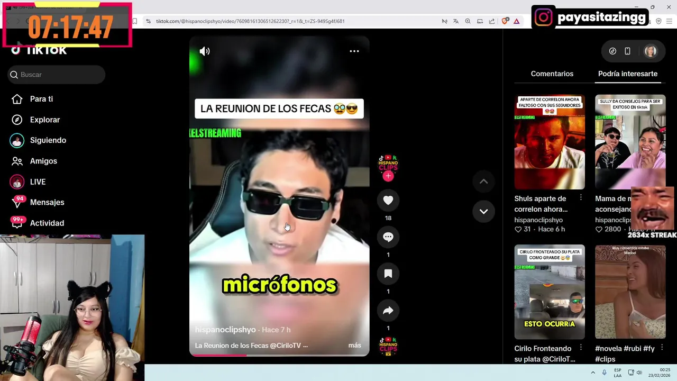The image size is (677, 381).
Task: Bookmark page icon left of address bar
Action: (134, 21)
